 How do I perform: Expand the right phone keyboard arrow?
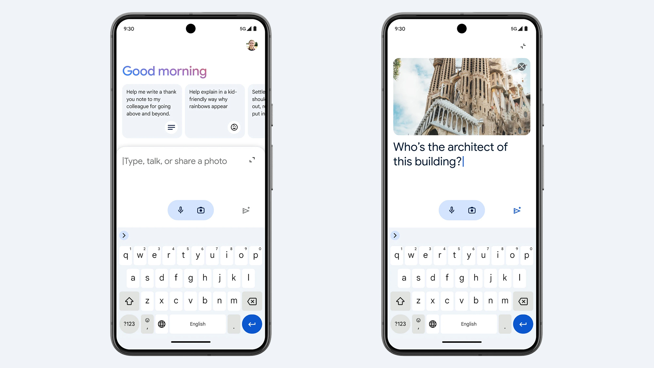394,235
